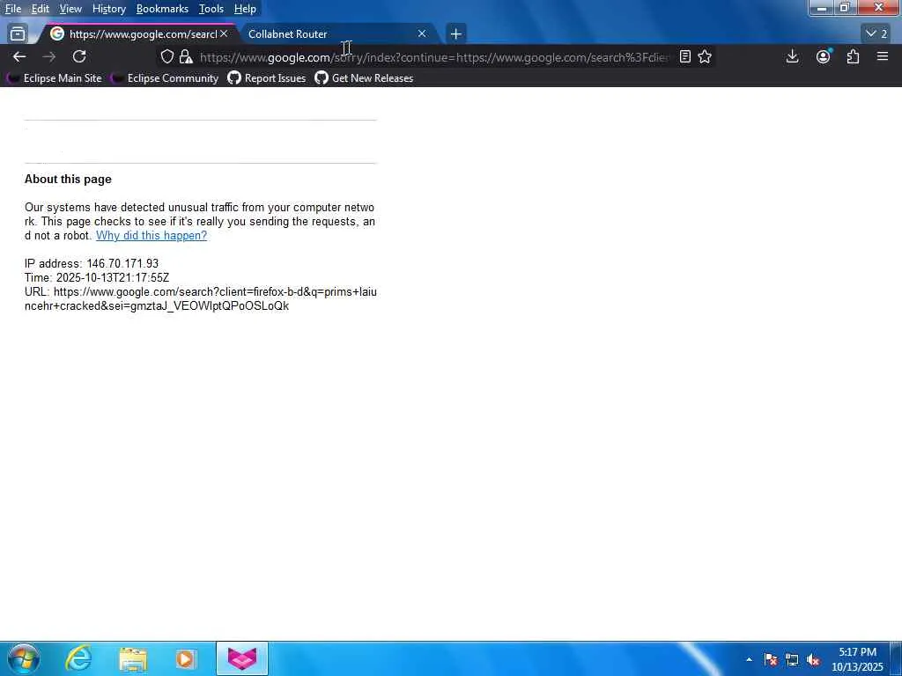This screenshot has width=902, height=676.
Task: Click the 'About this page' heading
Action: click(68, 179)
